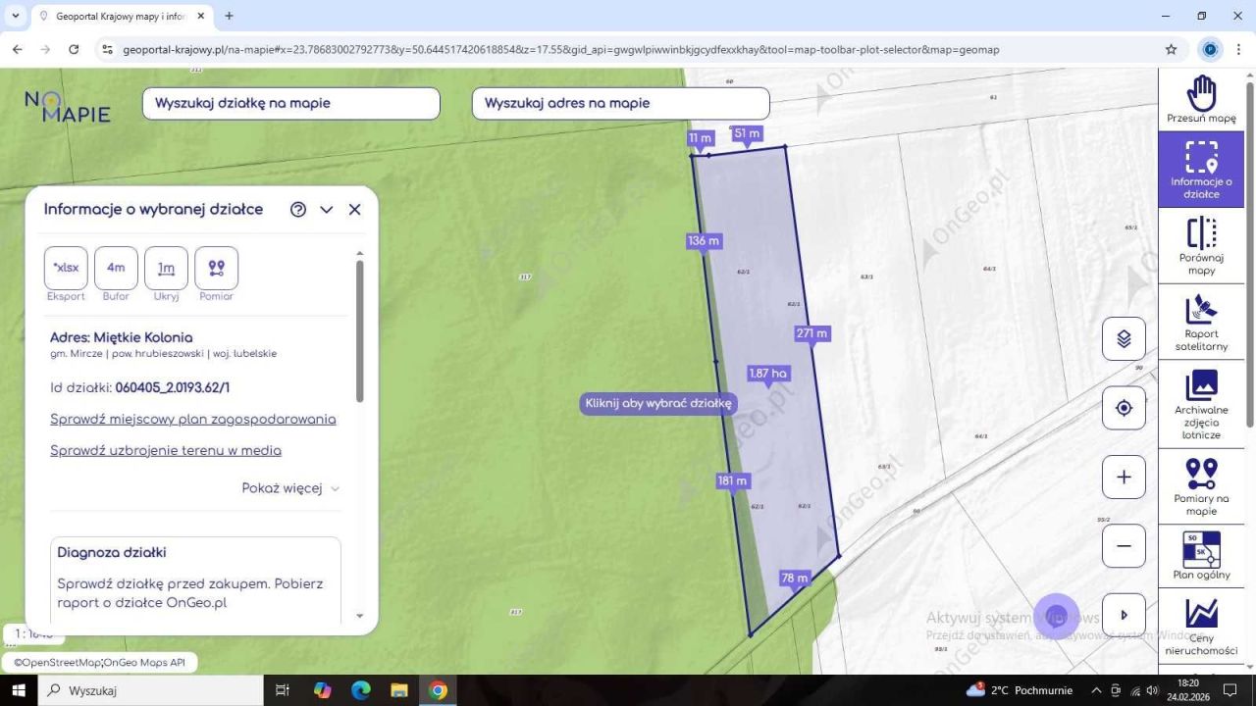The width and height of the screenshot is (1256, 706).
Task: Collapse the parcel info panel chevron
Action: click(x=327, y=210)
